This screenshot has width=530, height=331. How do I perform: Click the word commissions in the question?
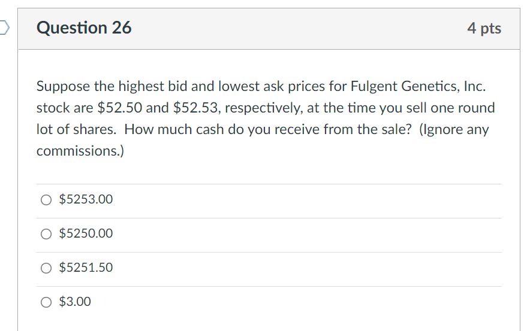coord(77,151)
